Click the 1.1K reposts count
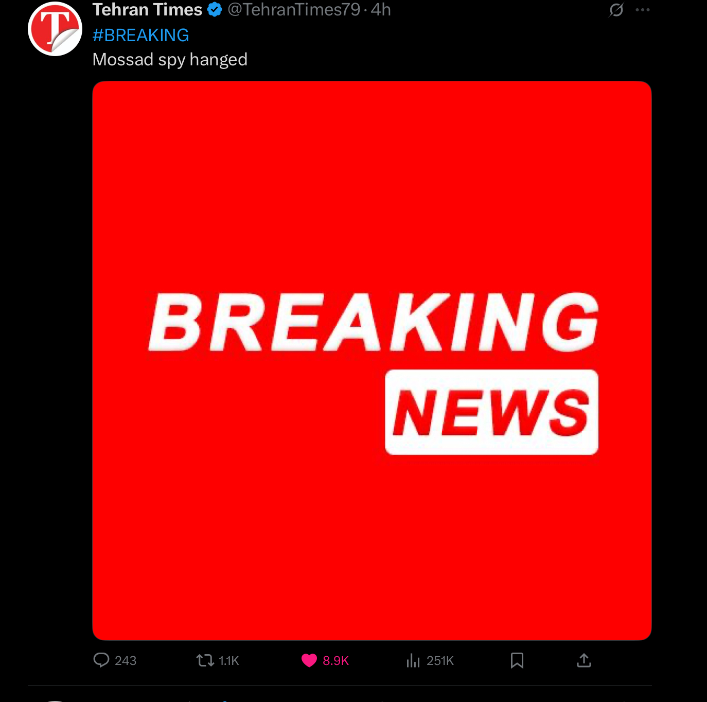707x702 pixels. (x=229, y=661)
